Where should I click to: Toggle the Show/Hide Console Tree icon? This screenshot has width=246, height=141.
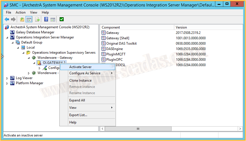click(x=29, y=19)
